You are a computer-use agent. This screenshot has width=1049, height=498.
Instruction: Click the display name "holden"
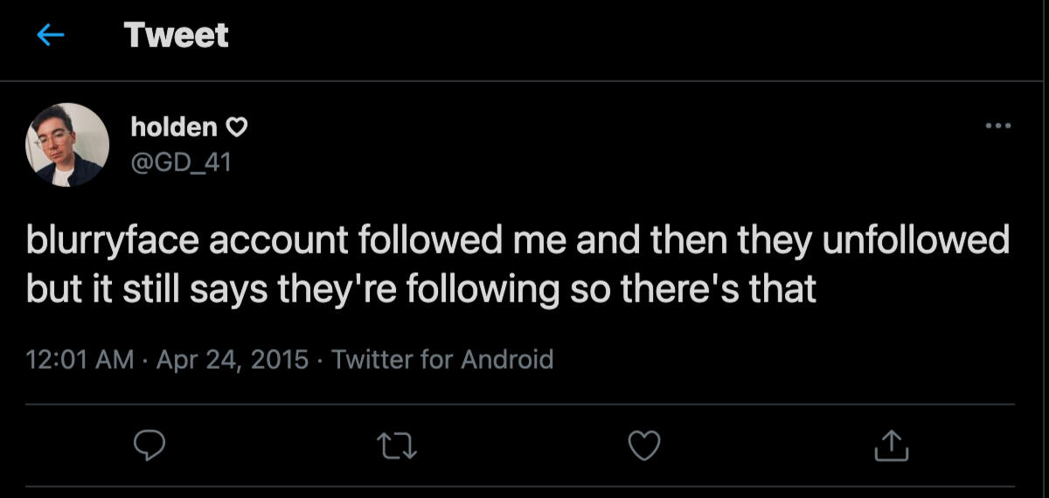(174, 127)
